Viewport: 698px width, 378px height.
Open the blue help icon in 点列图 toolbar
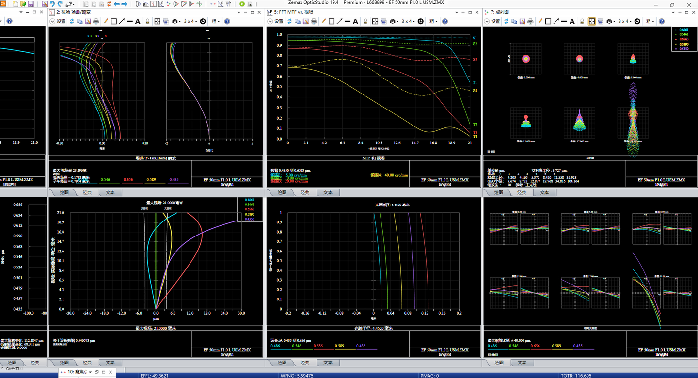click(662, 21)
